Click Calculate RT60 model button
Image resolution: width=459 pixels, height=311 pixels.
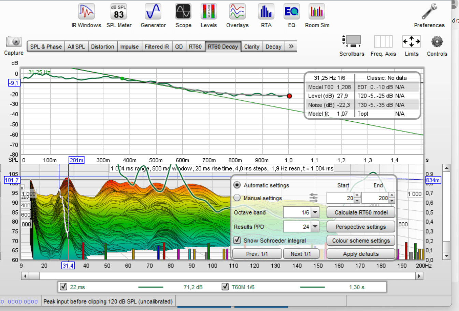point(361,212)
